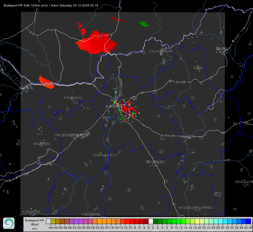Click the VESZPRÉM city label
Viewport: 253px width, 232px height.
41,144
